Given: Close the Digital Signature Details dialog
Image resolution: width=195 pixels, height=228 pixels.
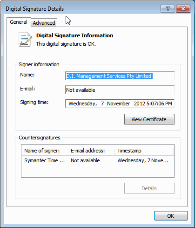Looking at the screenshot, I should click(x=183, y=8).
